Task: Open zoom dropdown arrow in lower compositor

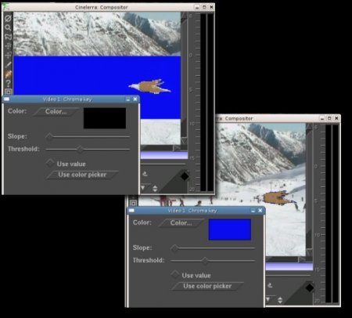Action: point(268,299)
